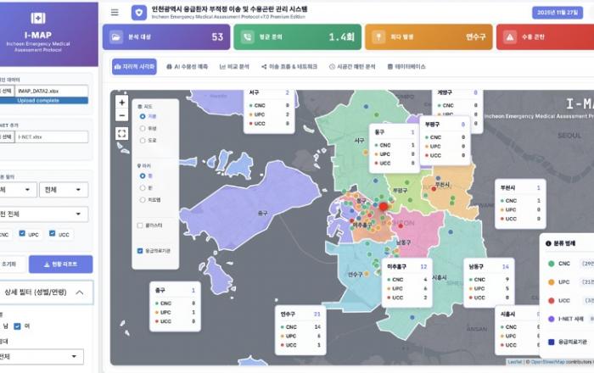Open the age group 전체 dropdown at bottom
Image resolution: width=594 pixels, height=373 pixels.
click(42, 355)
